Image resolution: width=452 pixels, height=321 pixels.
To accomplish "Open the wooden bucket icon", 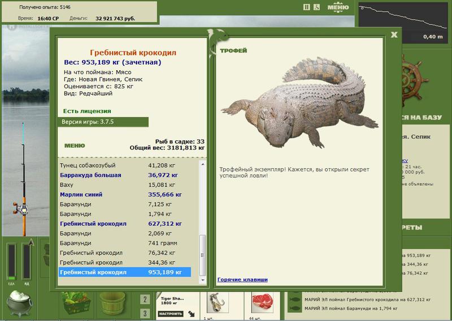I will pos(112,303).
